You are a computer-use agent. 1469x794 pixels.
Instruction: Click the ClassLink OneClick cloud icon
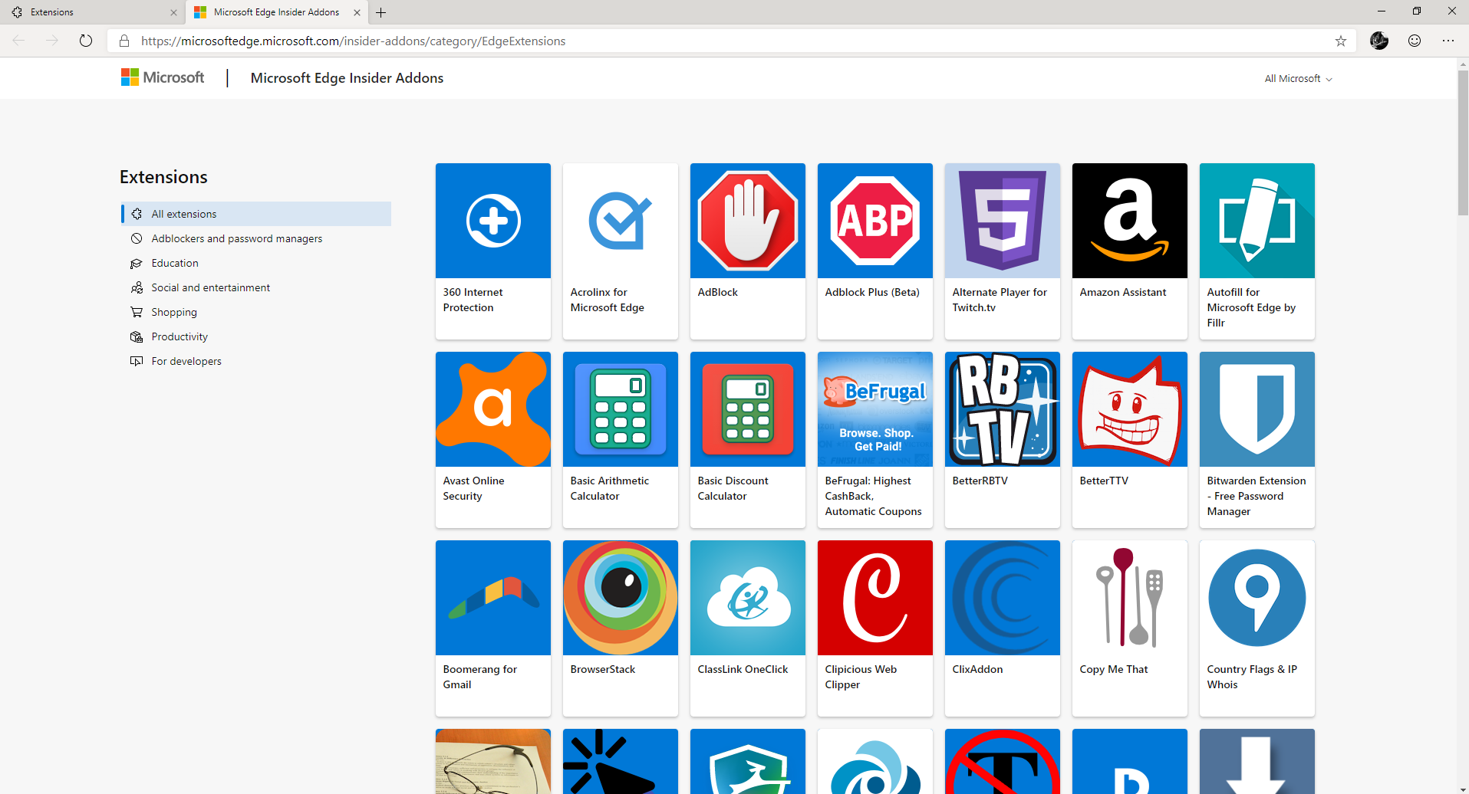748,598
